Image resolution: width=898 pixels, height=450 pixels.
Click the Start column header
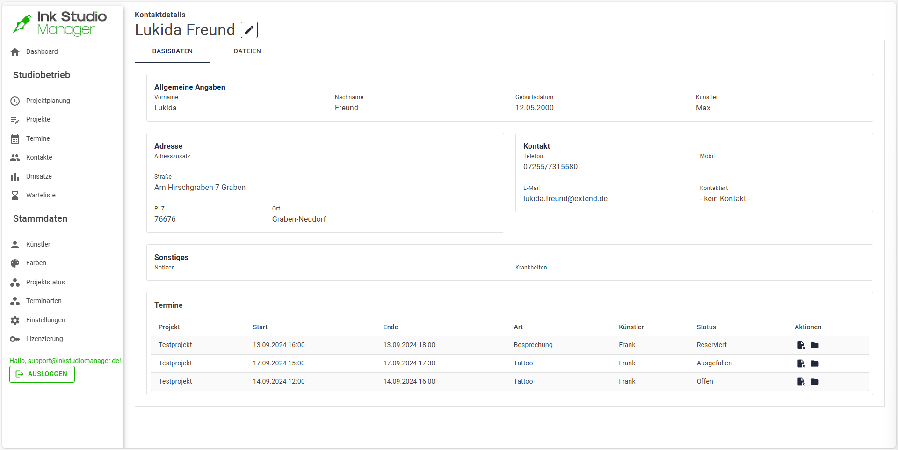click(261, 327)
